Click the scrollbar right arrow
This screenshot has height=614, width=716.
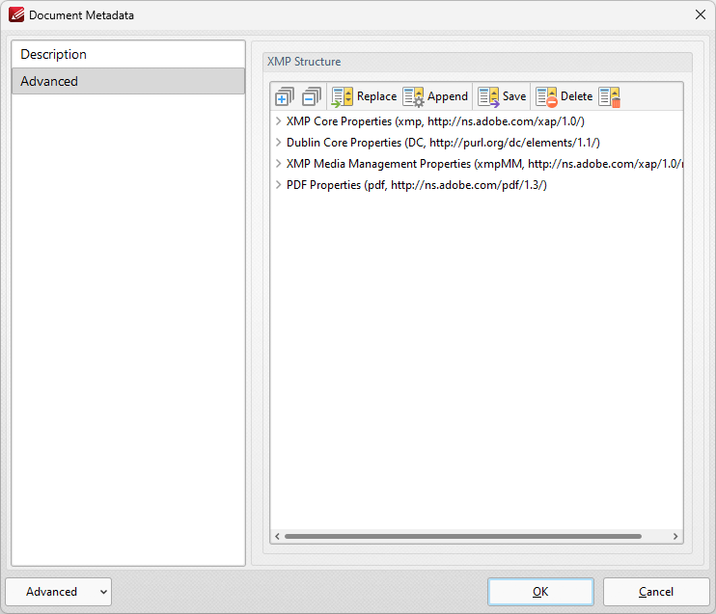pos(675,537)
